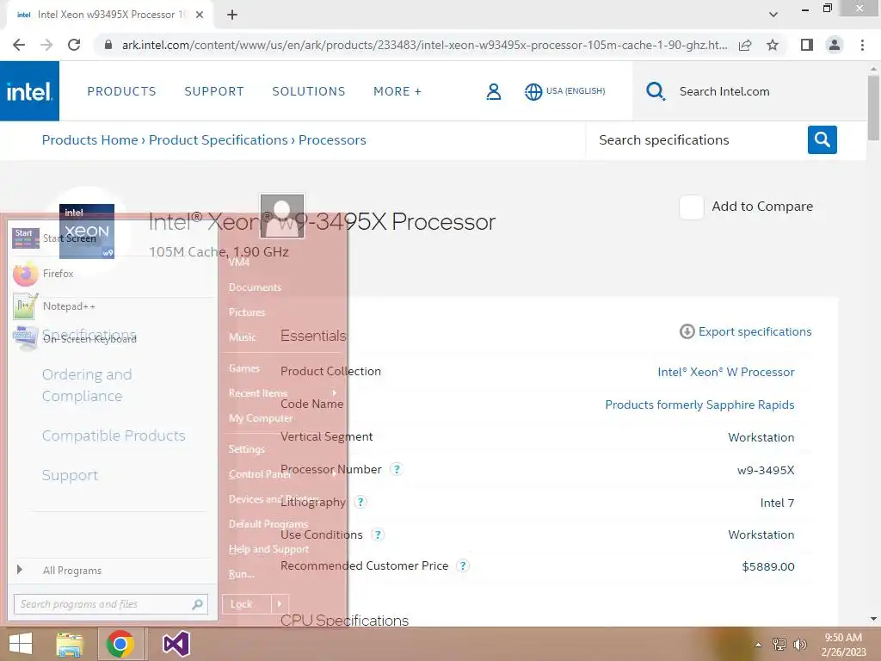This screenshot has height=661, width=881.
Task: Open a new browser tab
Action: [232, 15]
